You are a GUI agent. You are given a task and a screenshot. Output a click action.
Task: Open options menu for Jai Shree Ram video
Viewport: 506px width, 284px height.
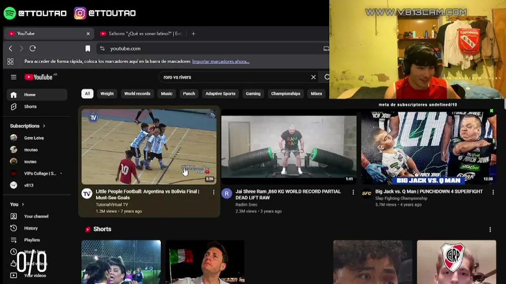[353, 192]
